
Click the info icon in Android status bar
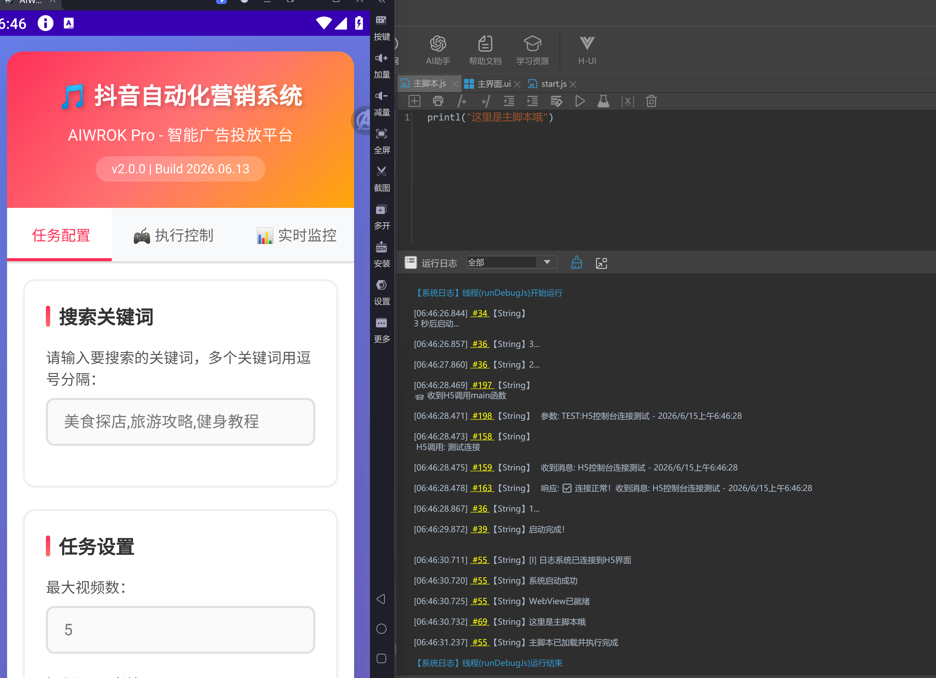(x=45, y=23)
